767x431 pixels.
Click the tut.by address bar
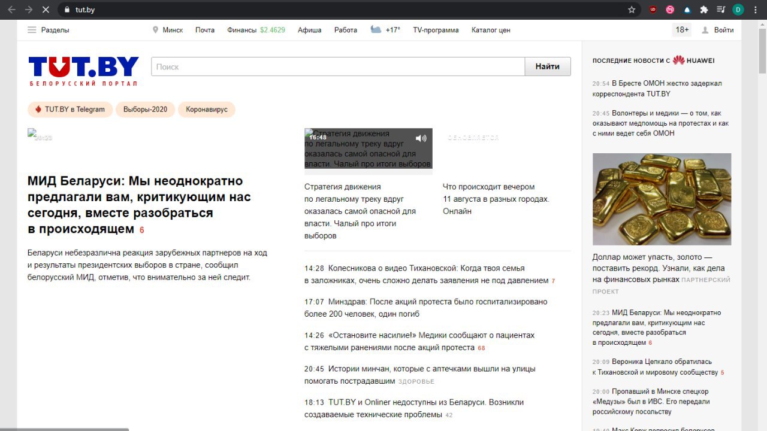tap(342, 10)
